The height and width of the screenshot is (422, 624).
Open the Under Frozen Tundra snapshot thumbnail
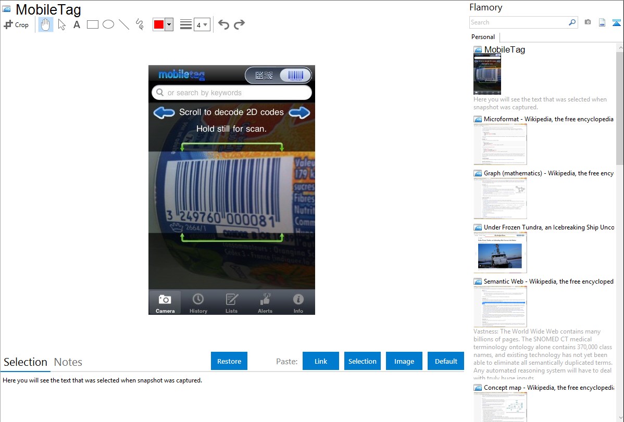point(500,252)
